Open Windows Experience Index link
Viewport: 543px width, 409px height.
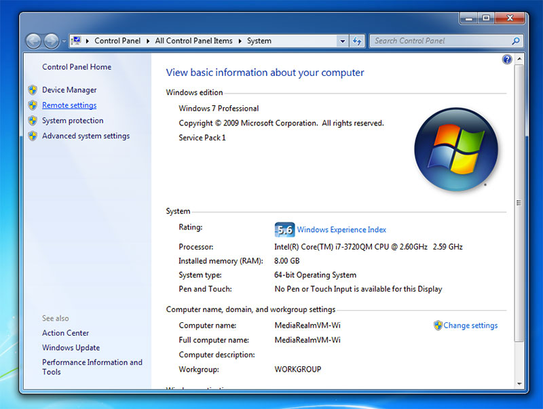(x=341, y=230)
